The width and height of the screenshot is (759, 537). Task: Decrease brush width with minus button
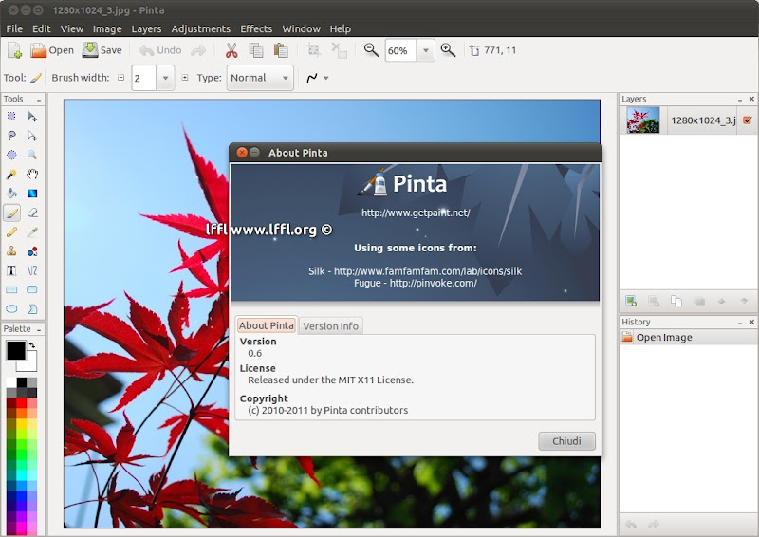click(121, 78)
